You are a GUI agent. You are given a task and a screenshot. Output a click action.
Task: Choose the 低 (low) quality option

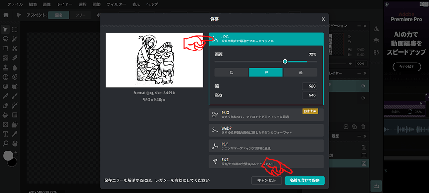point(231,72)
